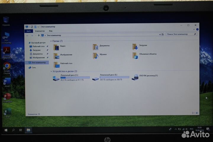This screenshot has width=213, height=142.
Task: Select Этот компьютер in navigation pane
Action: (x=37, y=62)
